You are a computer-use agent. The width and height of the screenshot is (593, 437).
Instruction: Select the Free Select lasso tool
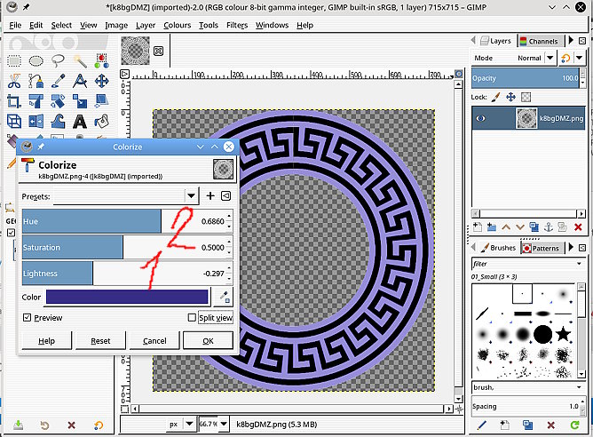pyautogui.click(x=58, y=61)
